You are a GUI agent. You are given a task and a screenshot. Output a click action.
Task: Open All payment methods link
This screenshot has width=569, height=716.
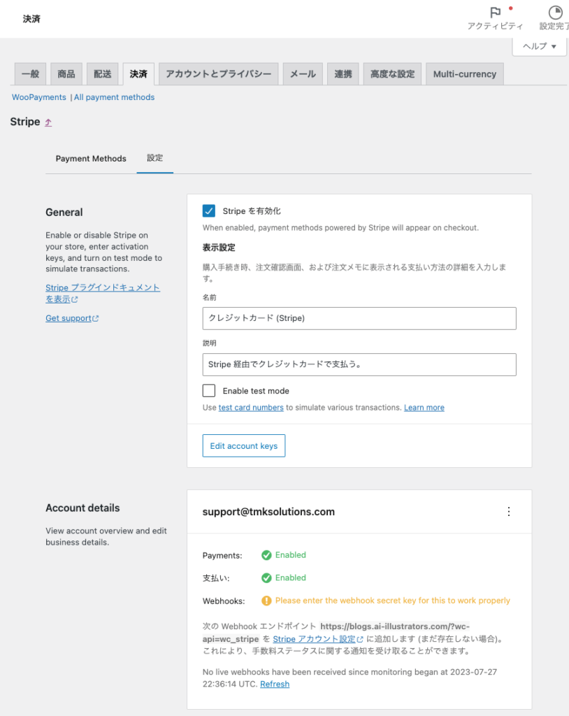[x=114, y=97]
